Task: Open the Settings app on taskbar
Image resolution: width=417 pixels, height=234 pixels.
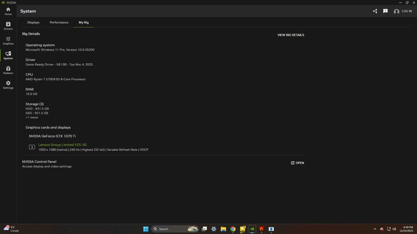Action: click(x=214, y=229)
